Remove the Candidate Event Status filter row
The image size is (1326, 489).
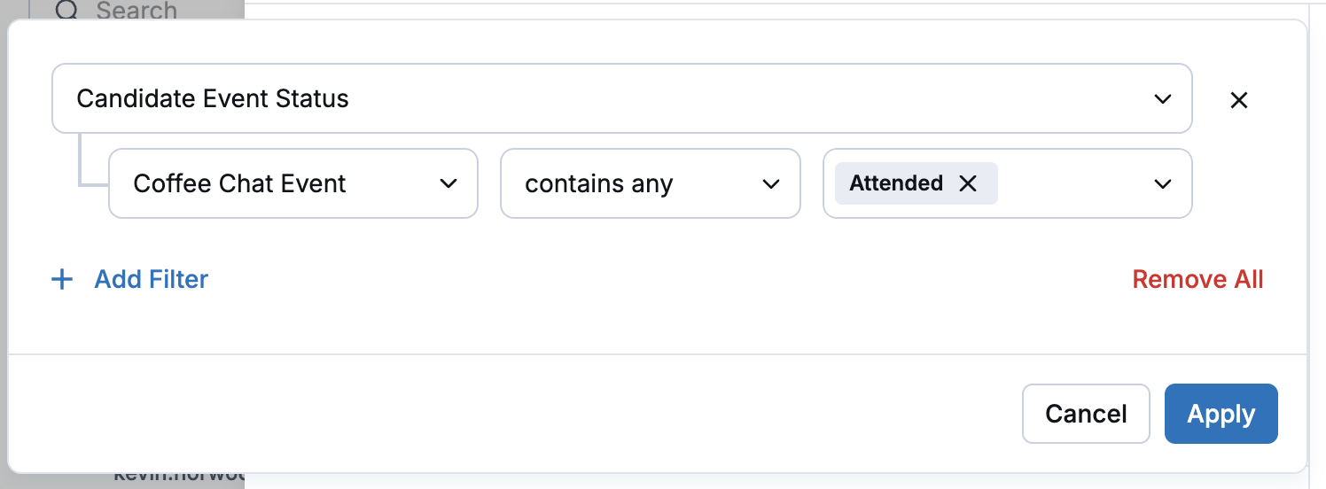1239,100
